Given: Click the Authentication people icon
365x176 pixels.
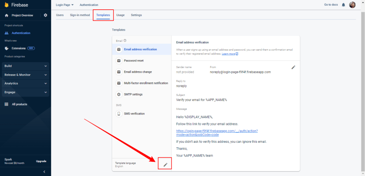Looking at the screenshot, I should (7, 33).
